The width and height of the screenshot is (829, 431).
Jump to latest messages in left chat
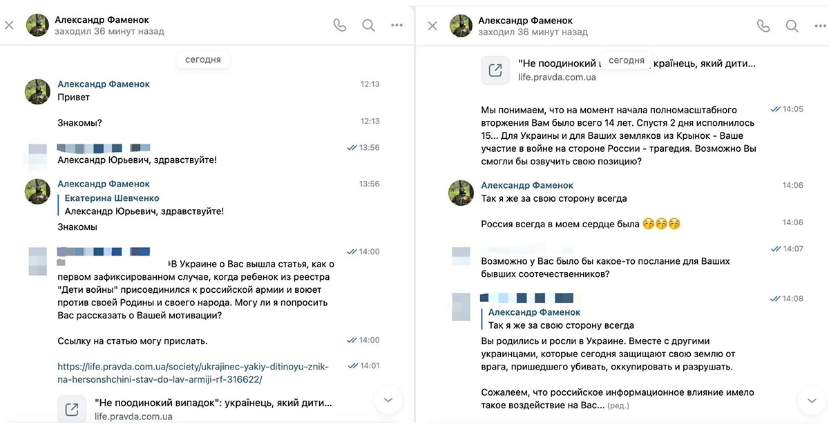pos(388,399)
